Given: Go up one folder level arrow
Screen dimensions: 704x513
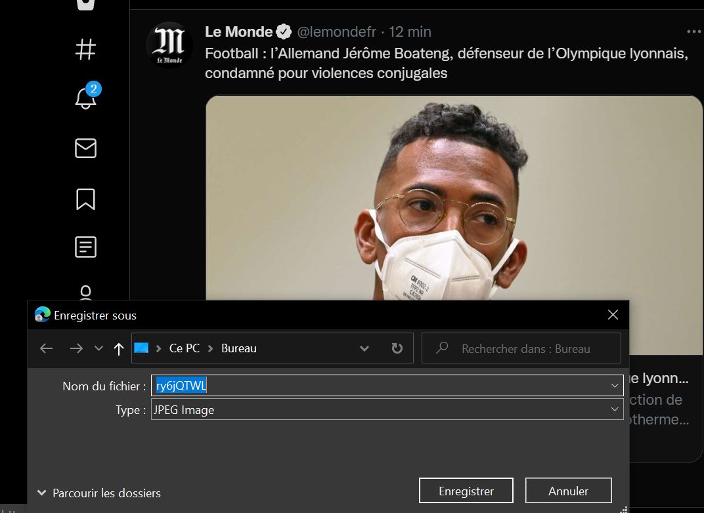Looking at the screenshot, I should pyautogui.click(x=119, y=349).
